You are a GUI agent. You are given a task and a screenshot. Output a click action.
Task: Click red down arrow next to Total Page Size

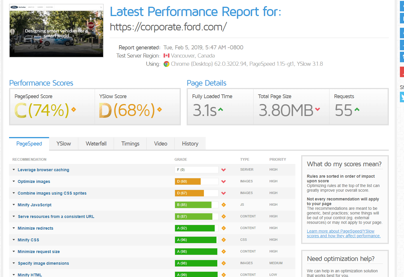tap(318, 109)
